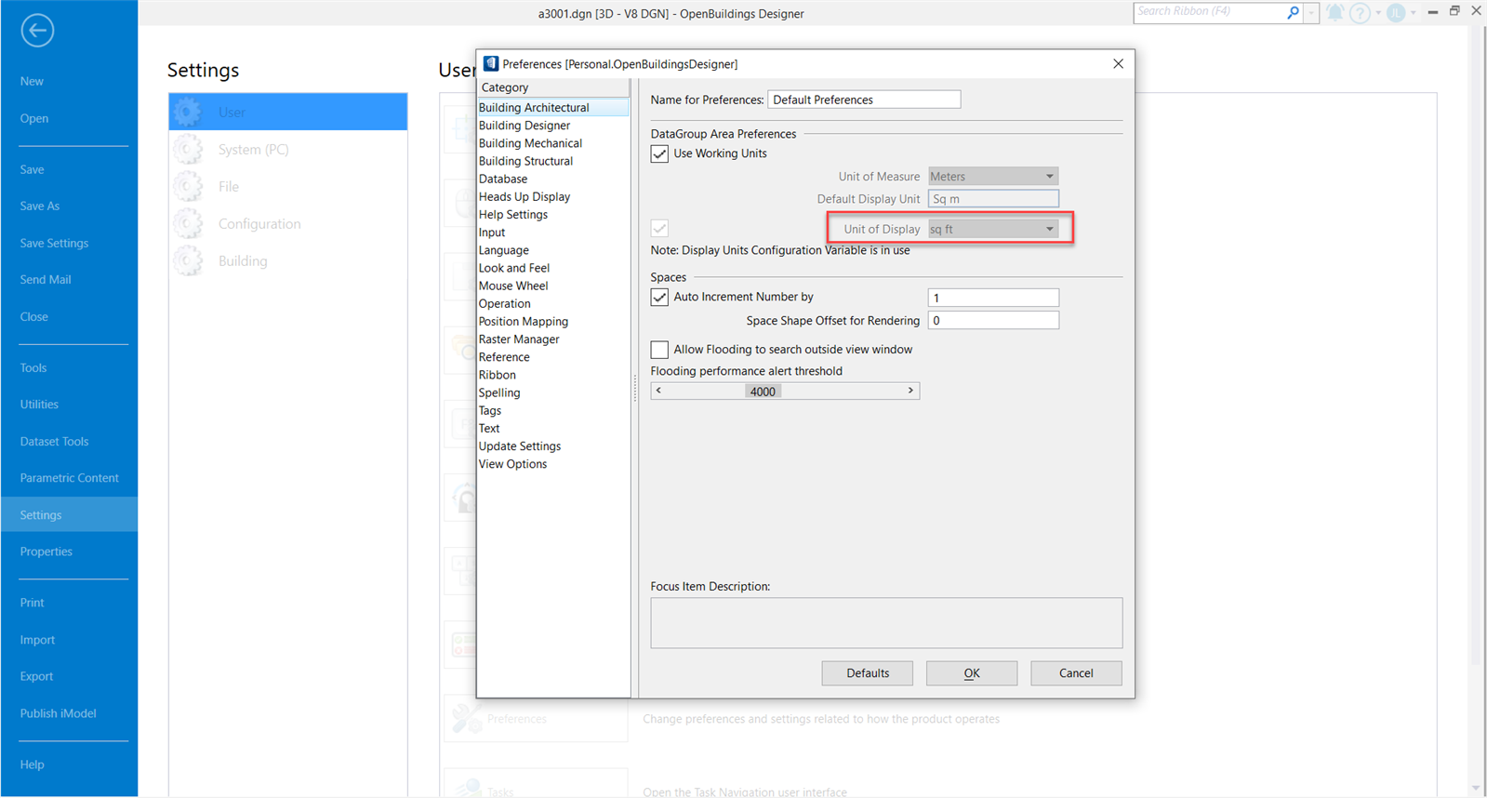Open dropdown arrow next to ribbon search

click(1311, 13)
